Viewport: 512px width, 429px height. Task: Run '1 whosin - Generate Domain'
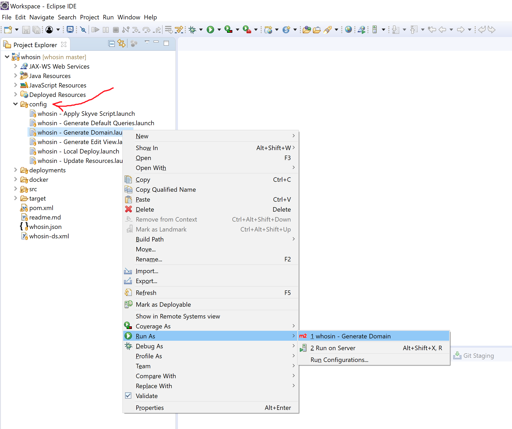click(374, 336)
